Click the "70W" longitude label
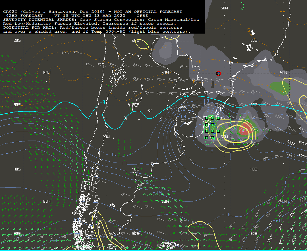This screenshot has width=307, height=251. [x=106, y=137]
